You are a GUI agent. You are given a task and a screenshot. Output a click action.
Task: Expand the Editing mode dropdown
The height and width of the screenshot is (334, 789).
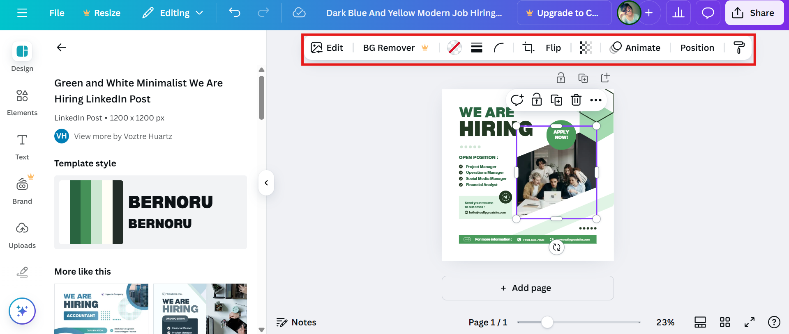click(173, 13)
